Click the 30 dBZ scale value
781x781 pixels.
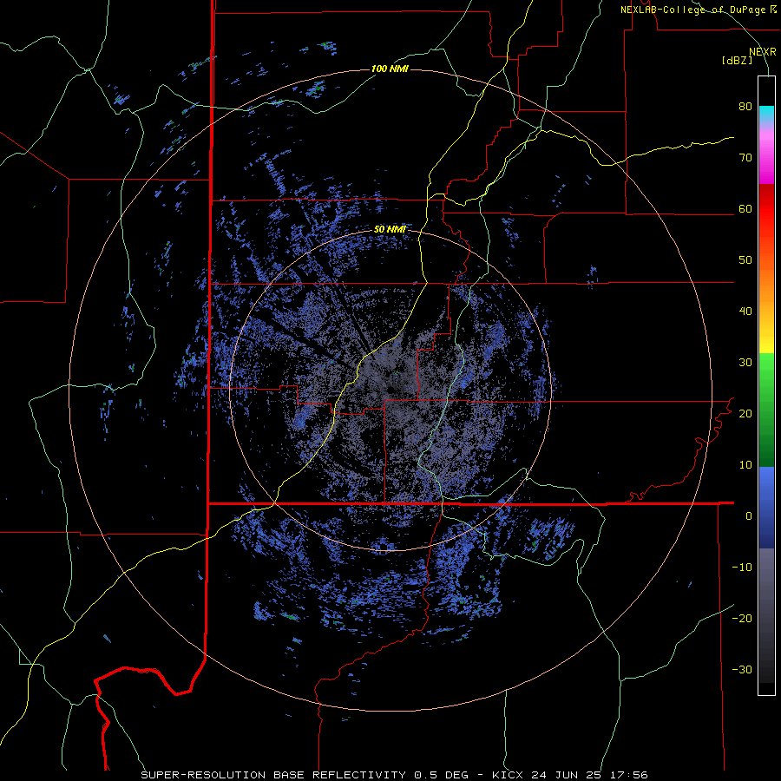745,362
